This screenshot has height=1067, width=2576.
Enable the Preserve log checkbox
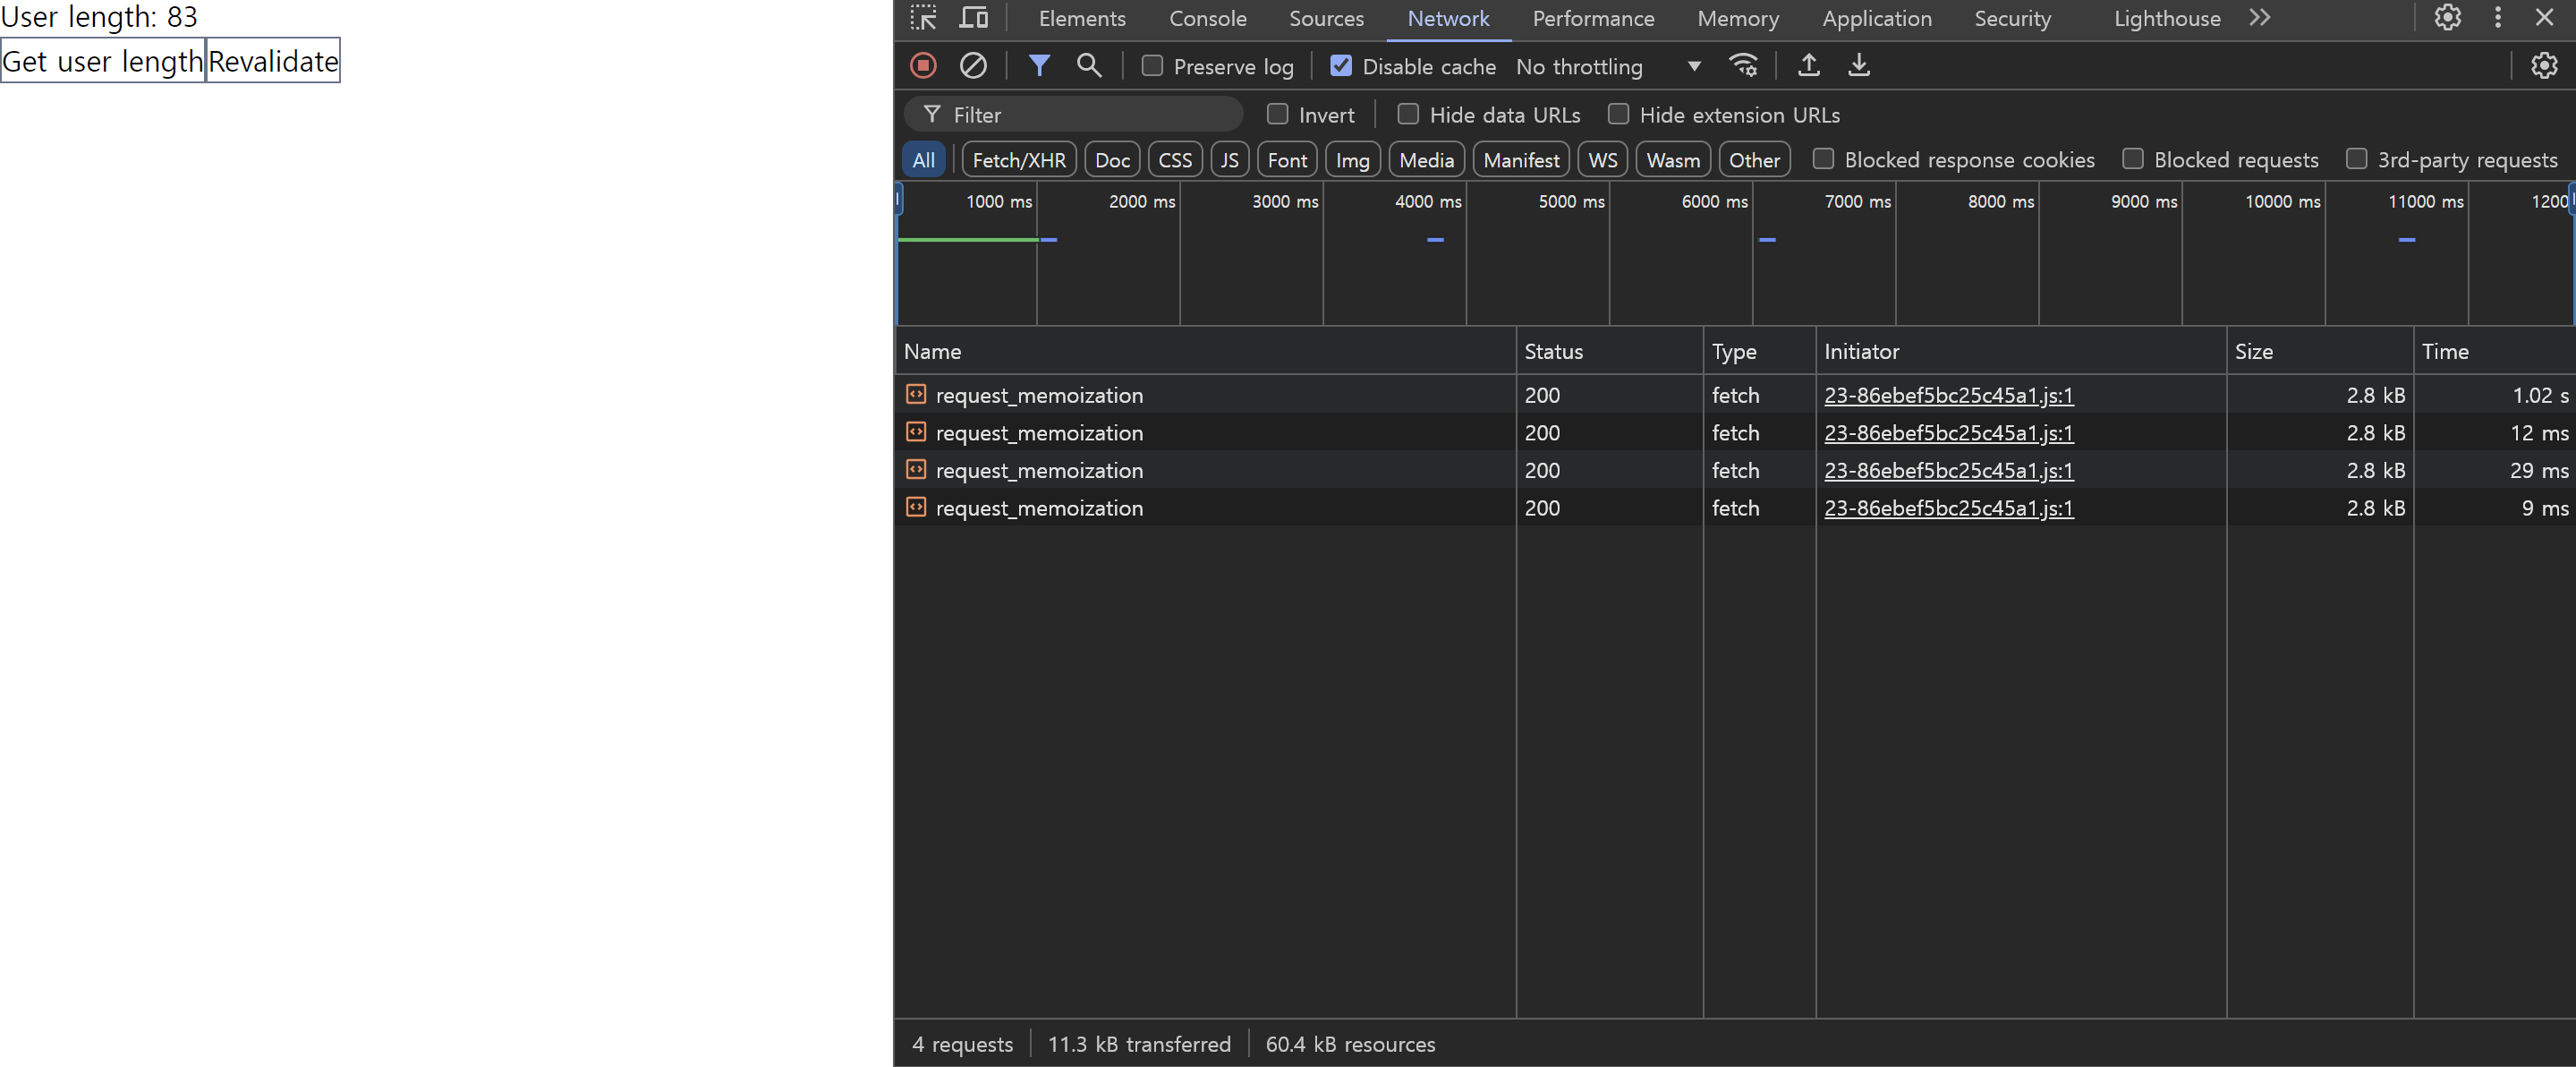click(x=1152, y=66)
